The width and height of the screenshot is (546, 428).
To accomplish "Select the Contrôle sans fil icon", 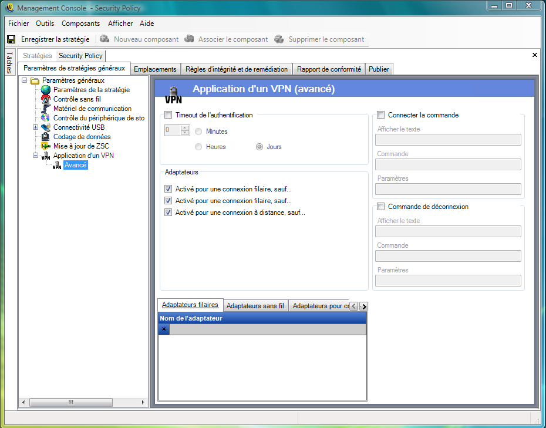I will (46, 99).
